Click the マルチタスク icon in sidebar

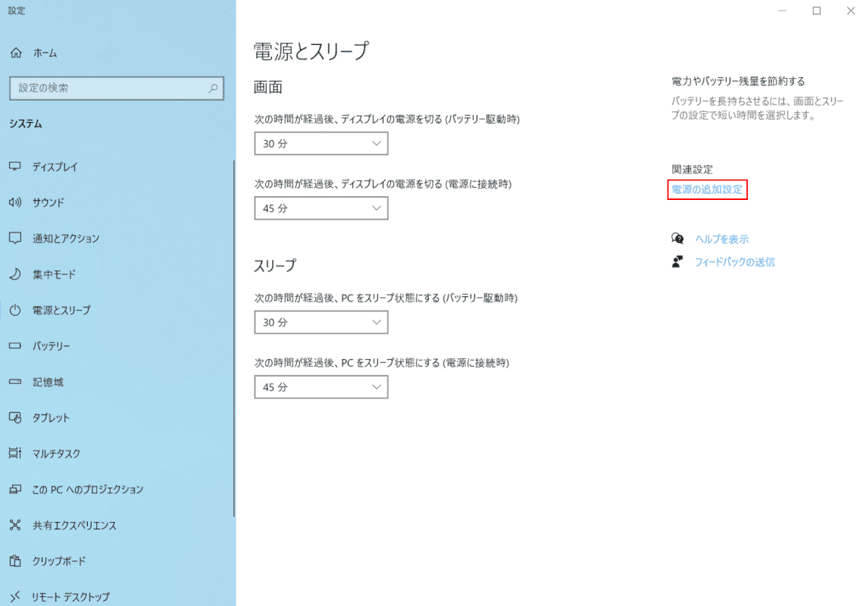point(15,454)
